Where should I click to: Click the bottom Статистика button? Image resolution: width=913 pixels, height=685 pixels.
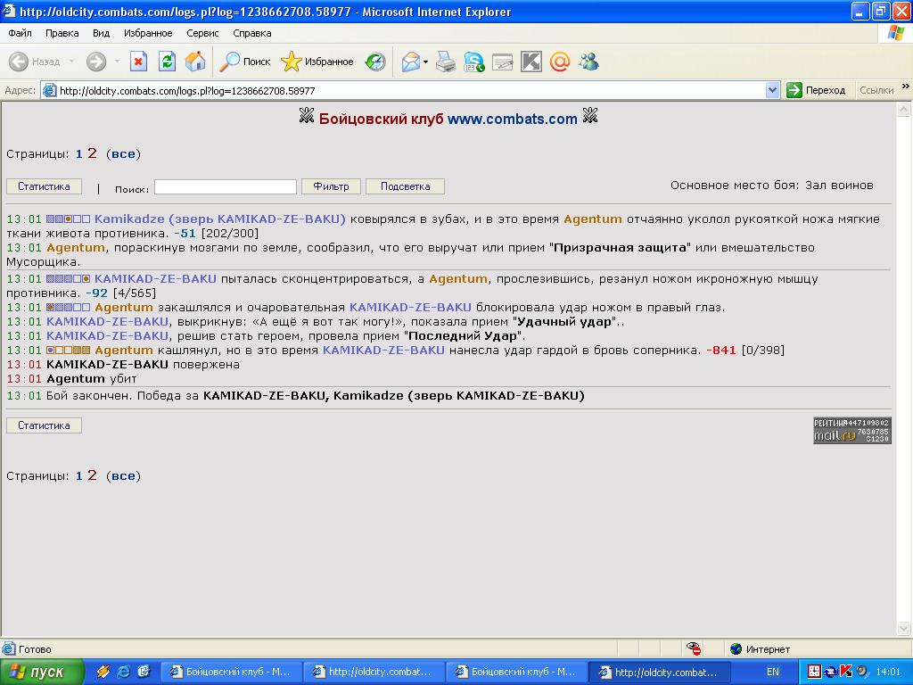(45, 425)
